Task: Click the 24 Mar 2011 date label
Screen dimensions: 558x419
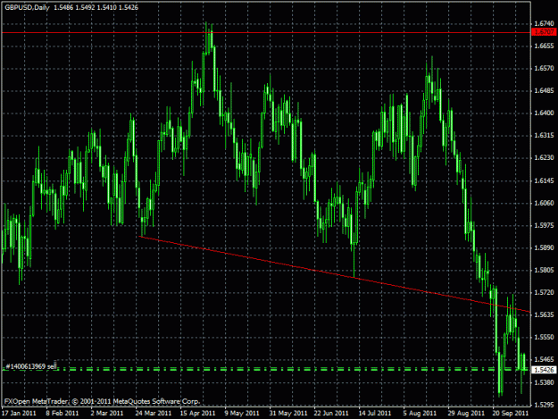Action: click(x=154, y=413)
